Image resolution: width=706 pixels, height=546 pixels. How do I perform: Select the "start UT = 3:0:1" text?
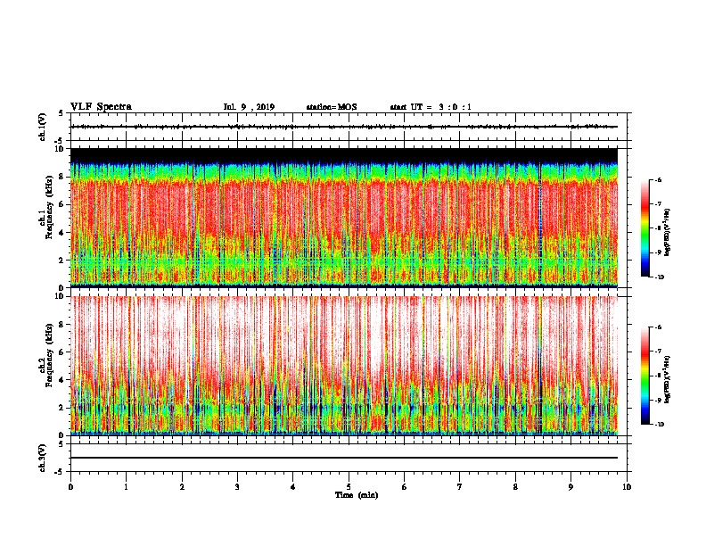pos(431,107)
